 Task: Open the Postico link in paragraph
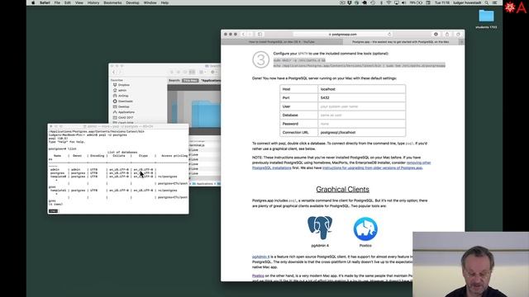[x=258, y=276]
